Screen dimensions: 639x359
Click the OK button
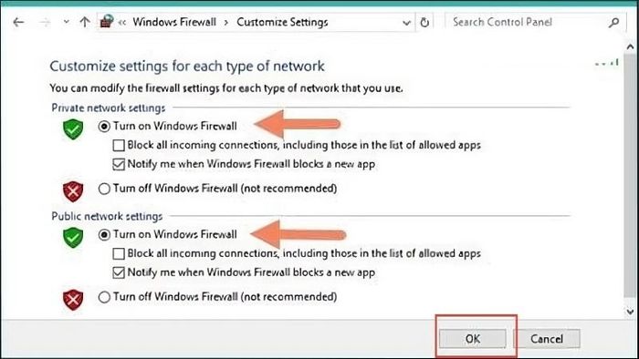[x=473, y=339]
